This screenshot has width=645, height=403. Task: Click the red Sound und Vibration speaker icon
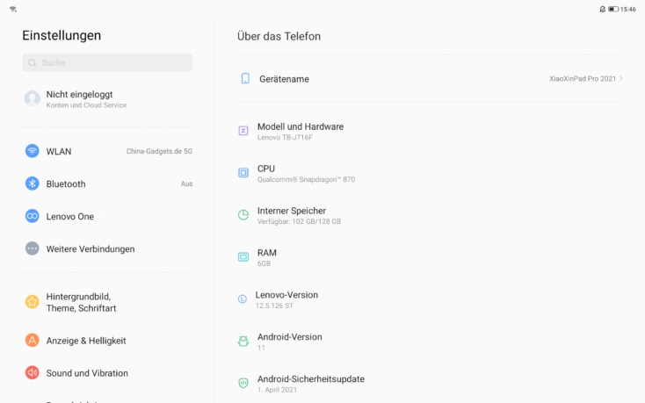[x=33, y=372]
